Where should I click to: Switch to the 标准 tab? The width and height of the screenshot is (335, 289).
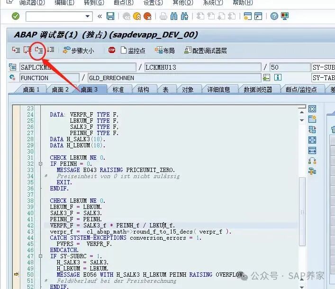pyautogui.click(x=118, y=90)
